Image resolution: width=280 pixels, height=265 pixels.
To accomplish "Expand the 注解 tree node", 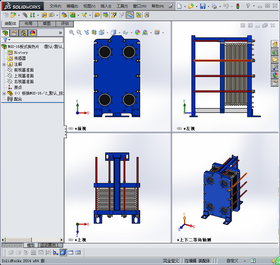I will [4, 64].
